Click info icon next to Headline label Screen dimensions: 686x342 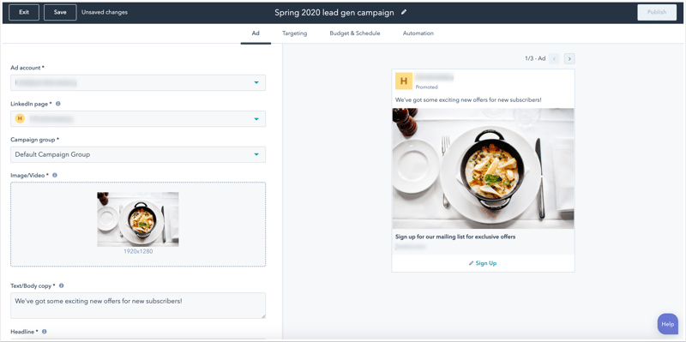(x=45, y=332)
